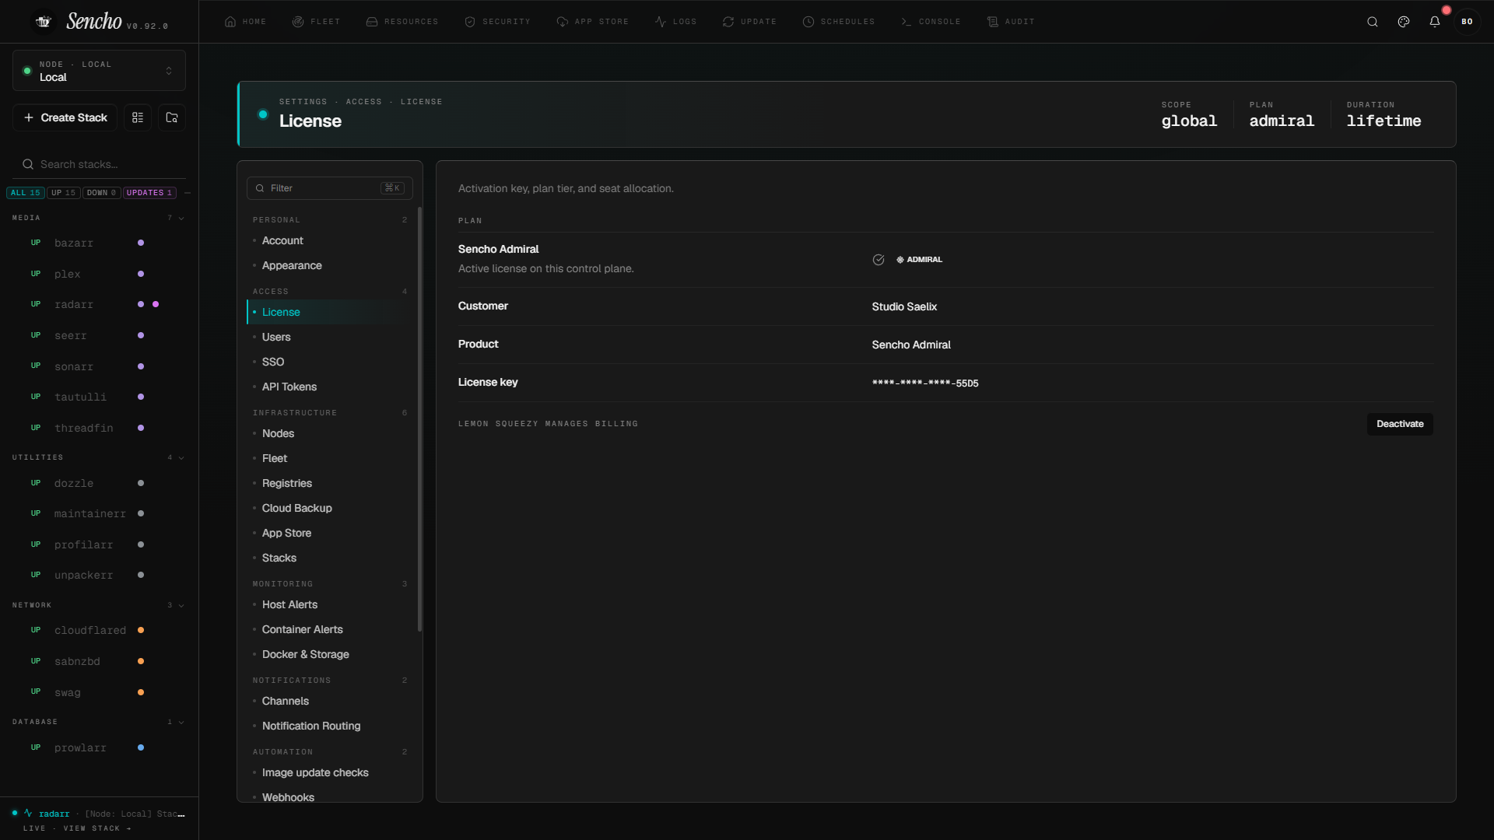The height and width of the screenshot is (840, 1494).
Task: Open the global search icon
Action: (1373, 22)
